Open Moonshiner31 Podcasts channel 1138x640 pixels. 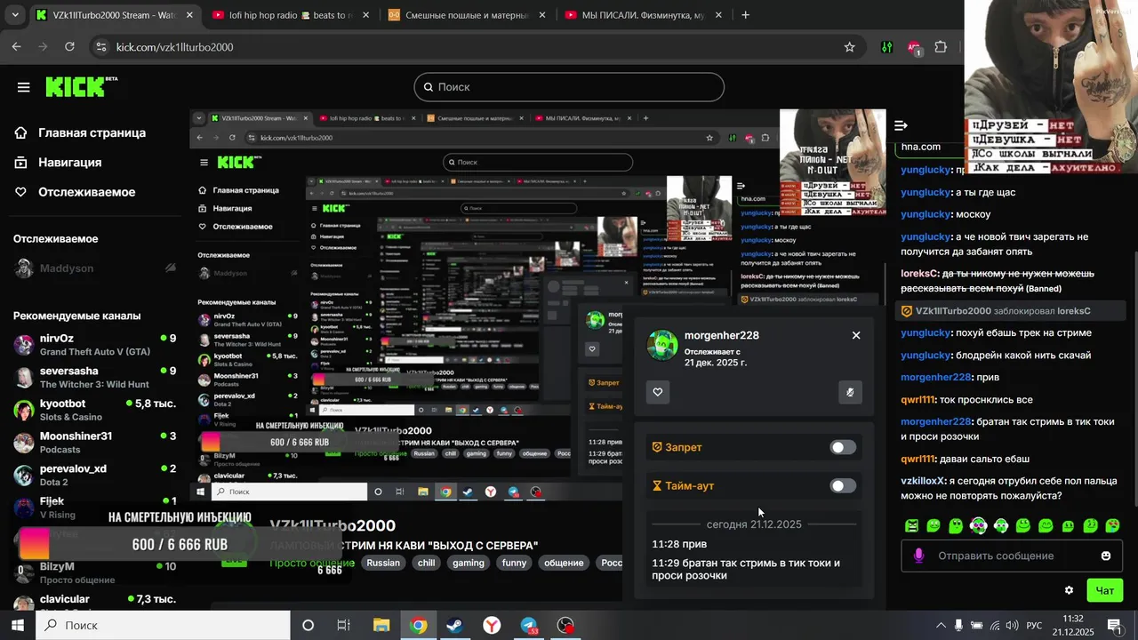pos(93,443)
